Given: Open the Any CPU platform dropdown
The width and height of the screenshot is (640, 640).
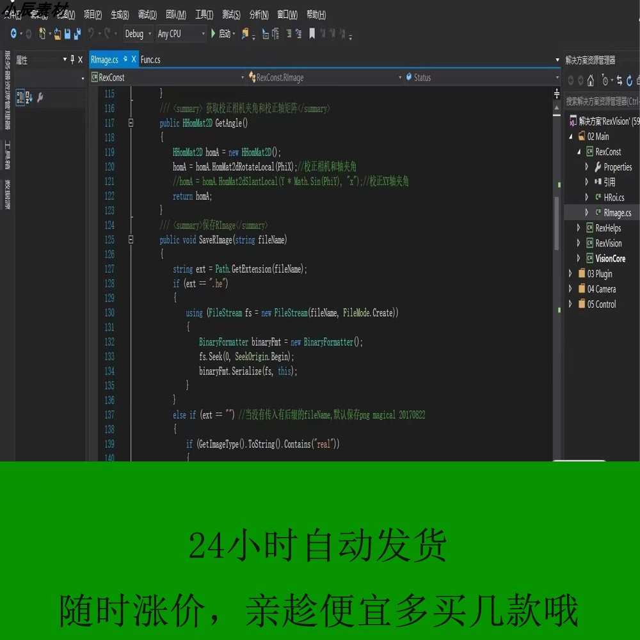Looking at the screenshot, I should [204, 34].
